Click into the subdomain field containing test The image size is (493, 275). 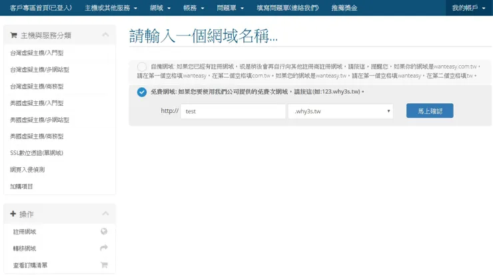233,111
